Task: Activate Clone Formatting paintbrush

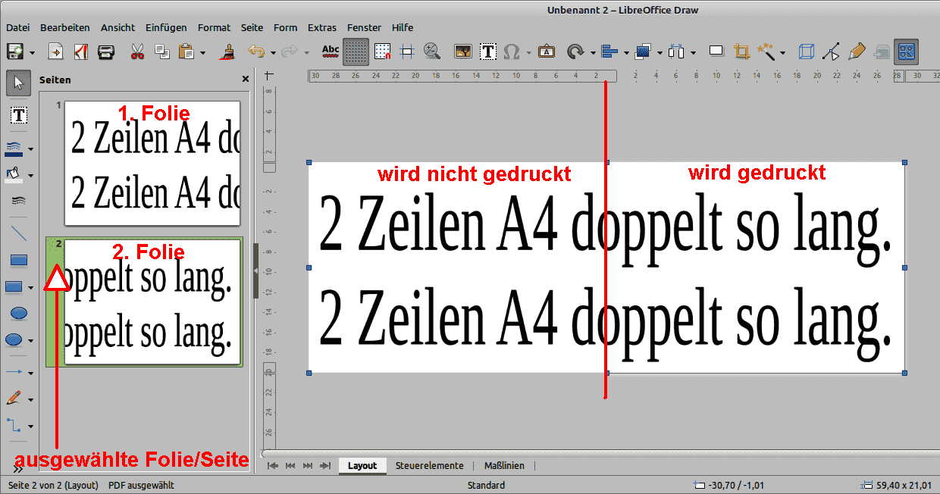Action: tap(227, 52)
